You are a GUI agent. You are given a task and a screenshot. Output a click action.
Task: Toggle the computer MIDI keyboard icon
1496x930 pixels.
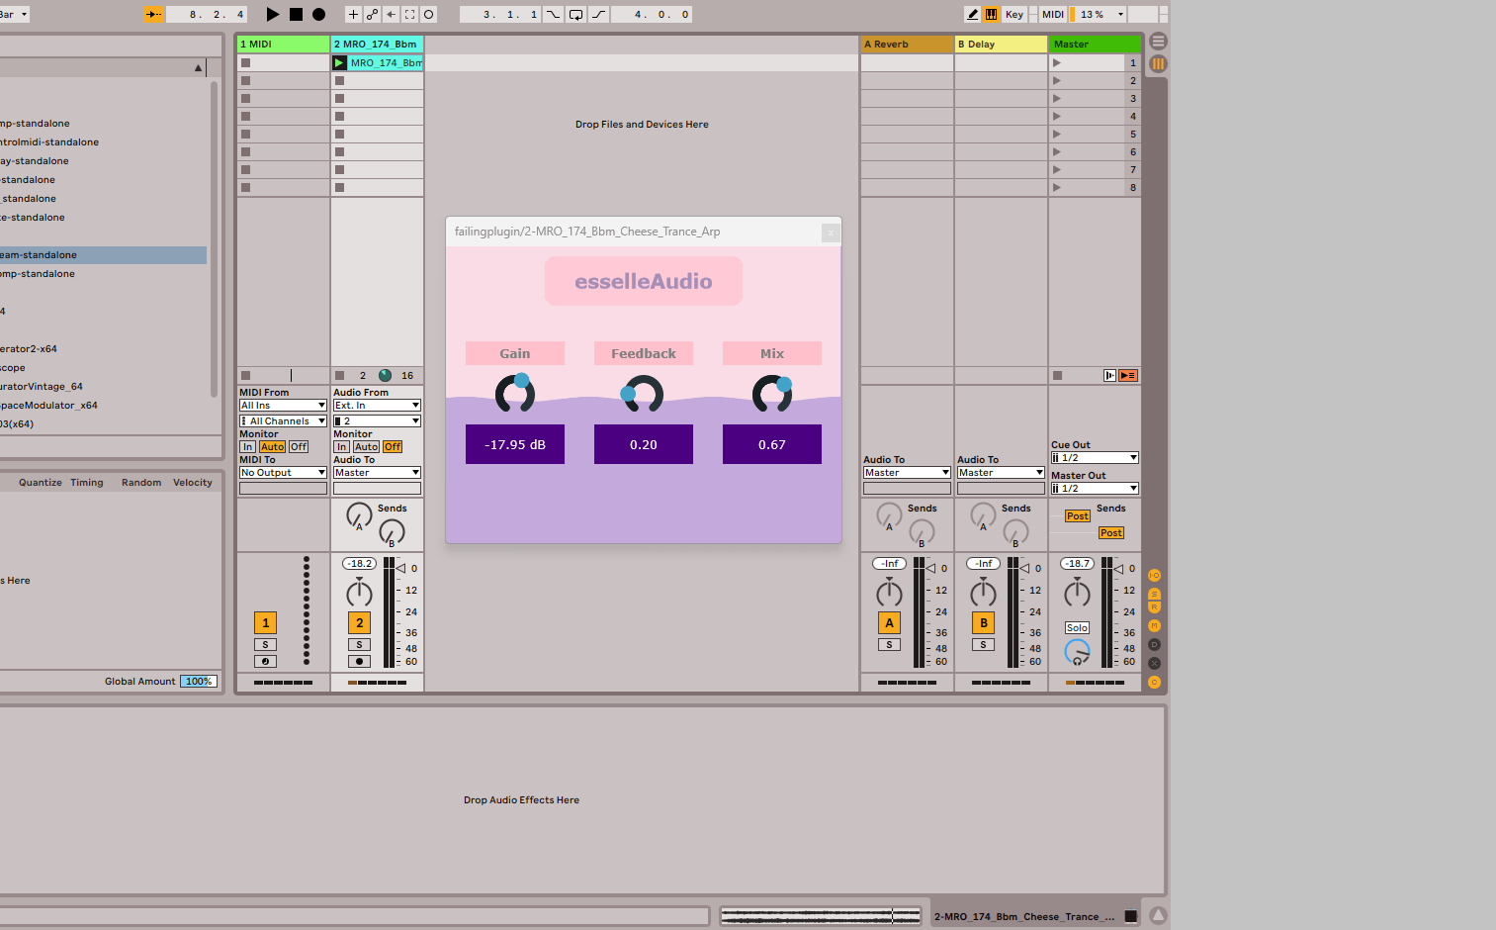click(991, 15)
